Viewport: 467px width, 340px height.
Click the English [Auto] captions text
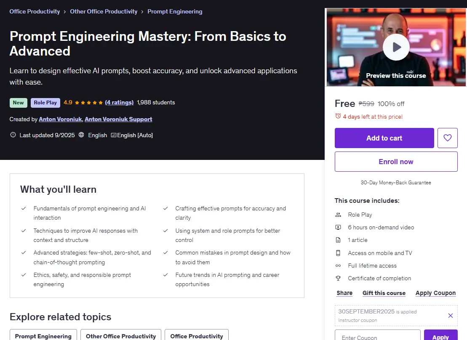[x=135, y=135]
